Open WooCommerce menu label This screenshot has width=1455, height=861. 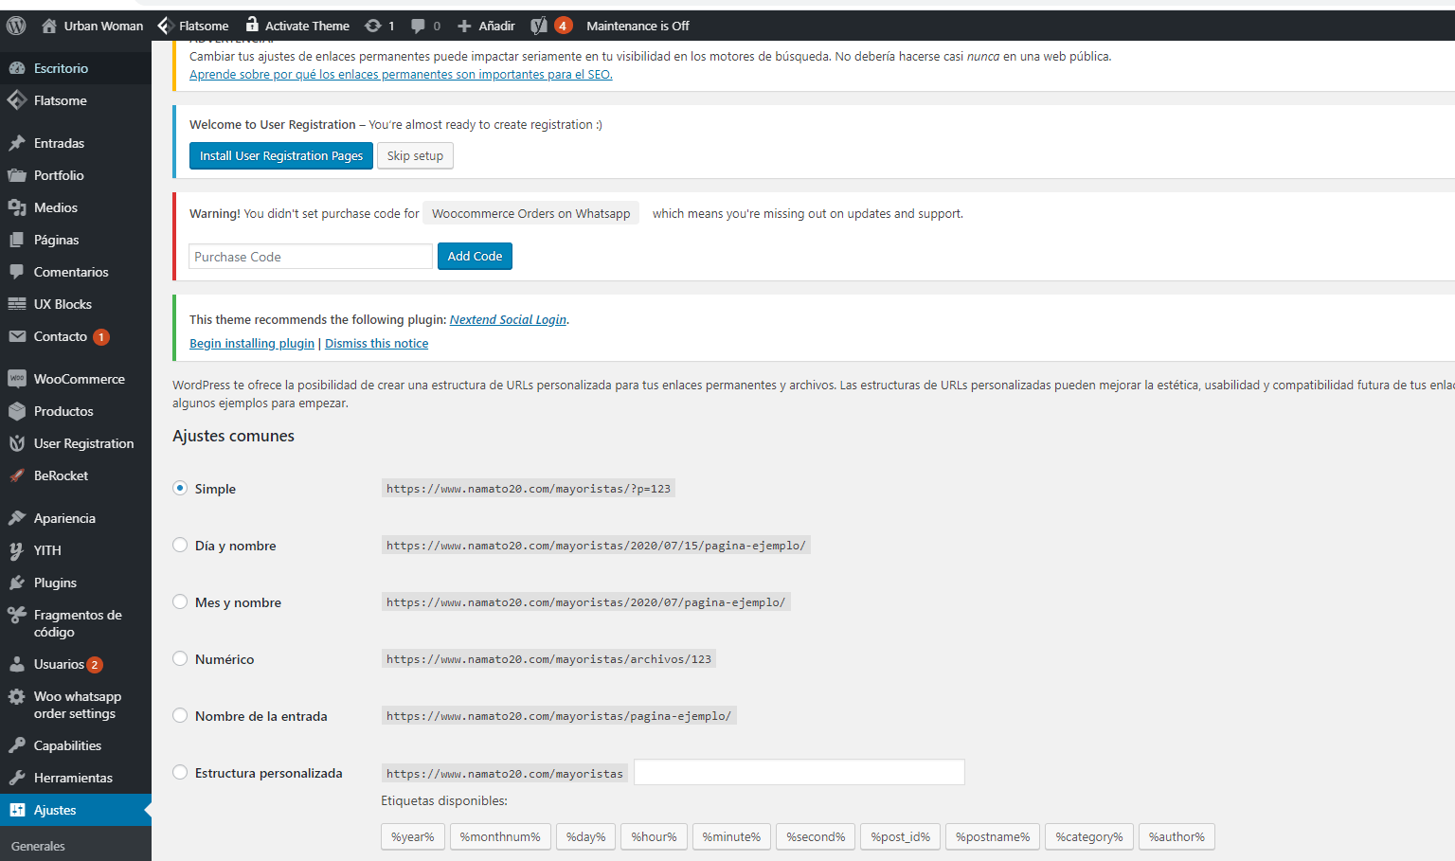pos(80,379)
